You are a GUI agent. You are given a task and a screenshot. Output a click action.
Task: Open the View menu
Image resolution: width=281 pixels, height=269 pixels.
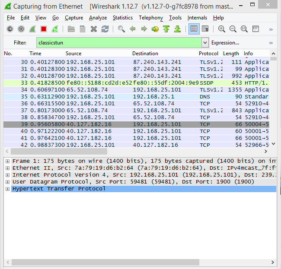point(41,18)
